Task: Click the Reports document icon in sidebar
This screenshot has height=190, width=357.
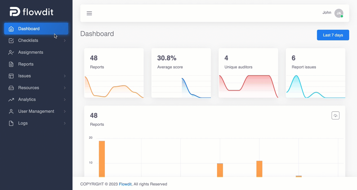Action: click(x=11, y=64)
